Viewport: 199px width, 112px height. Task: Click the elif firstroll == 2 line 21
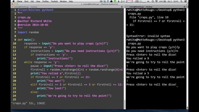[x=76, y=85]
